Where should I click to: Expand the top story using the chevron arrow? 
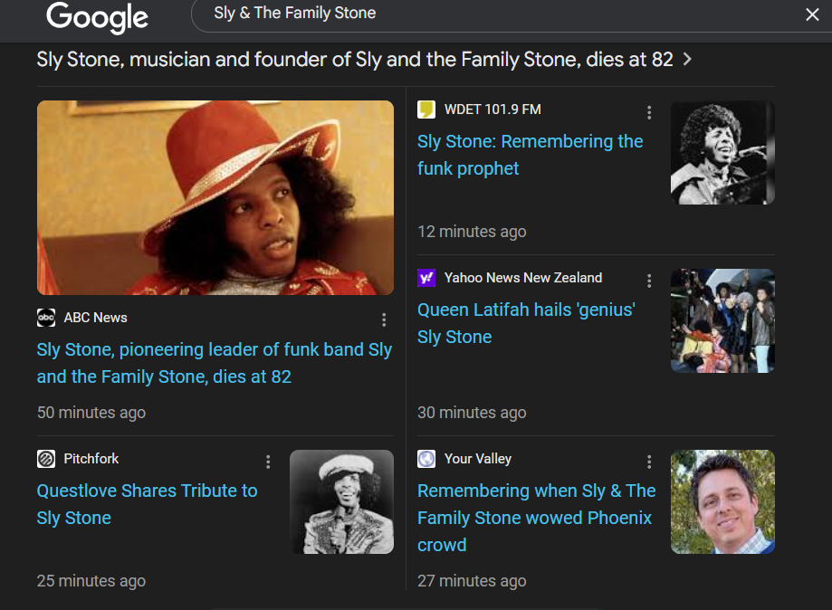(x=687, y=59)
